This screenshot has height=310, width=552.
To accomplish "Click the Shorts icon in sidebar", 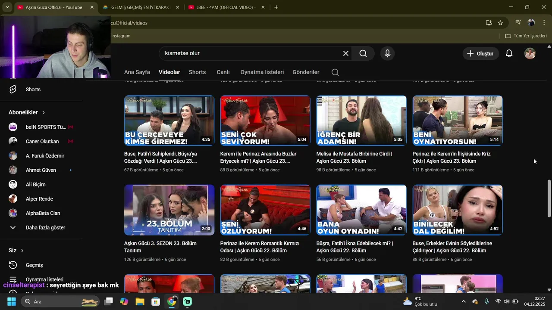I will [13, 90].
